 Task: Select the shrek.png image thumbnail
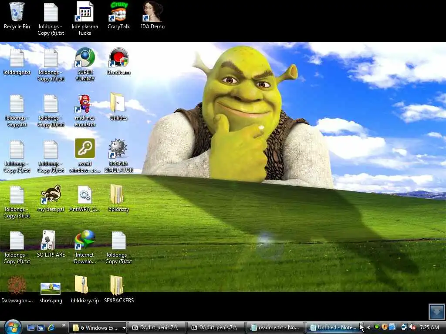pos(51,289)
